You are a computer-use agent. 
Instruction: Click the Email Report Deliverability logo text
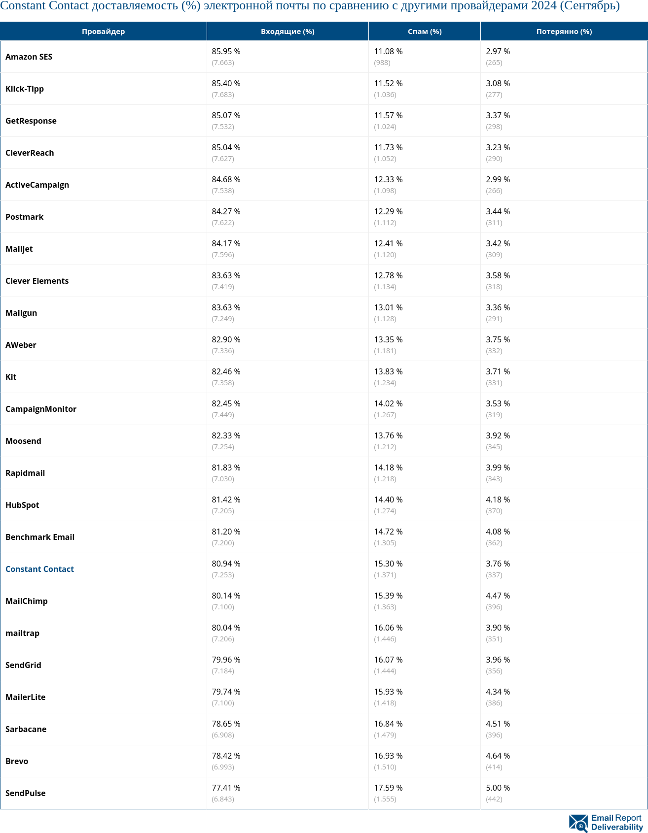pos(617,823)
